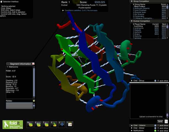
Task: Toggle auto show for Chat - Global
Action: pos(158,128)
